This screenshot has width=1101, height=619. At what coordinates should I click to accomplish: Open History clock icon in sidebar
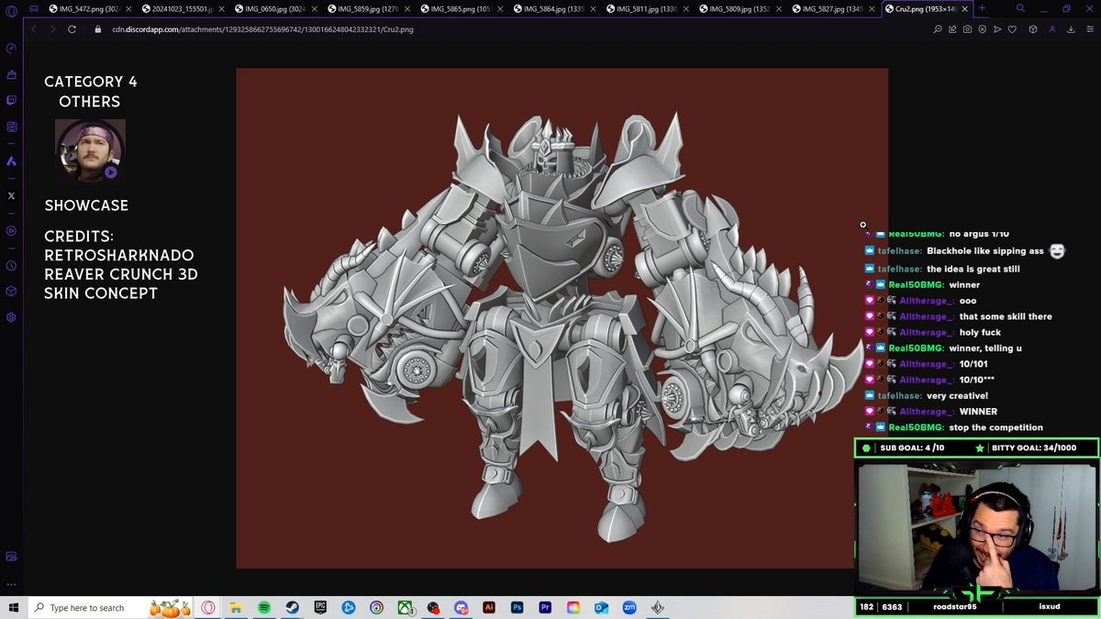(11, 265)
